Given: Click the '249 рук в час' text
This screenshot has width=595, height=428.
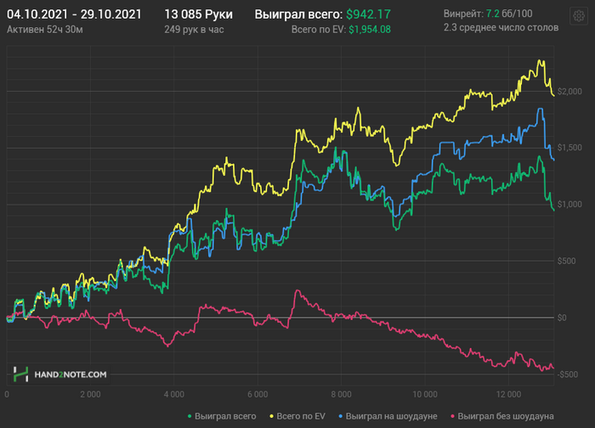Looking at the screenshot, I should point(194,30).
